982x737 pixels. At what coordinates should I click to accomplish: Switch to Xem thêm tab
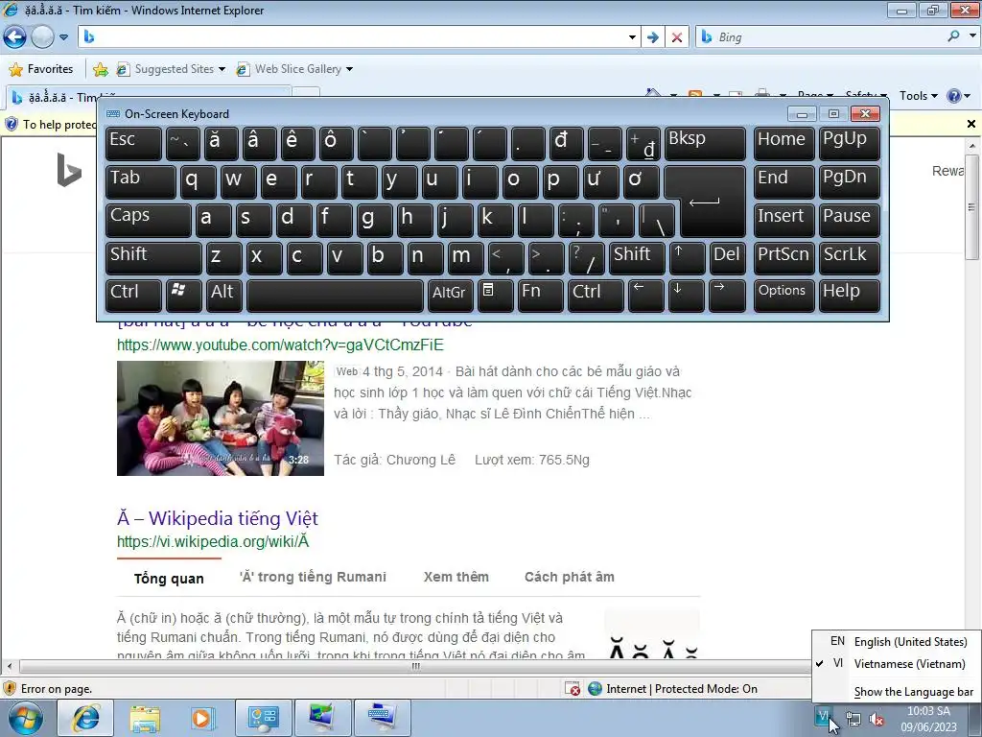tap(456, 577)
